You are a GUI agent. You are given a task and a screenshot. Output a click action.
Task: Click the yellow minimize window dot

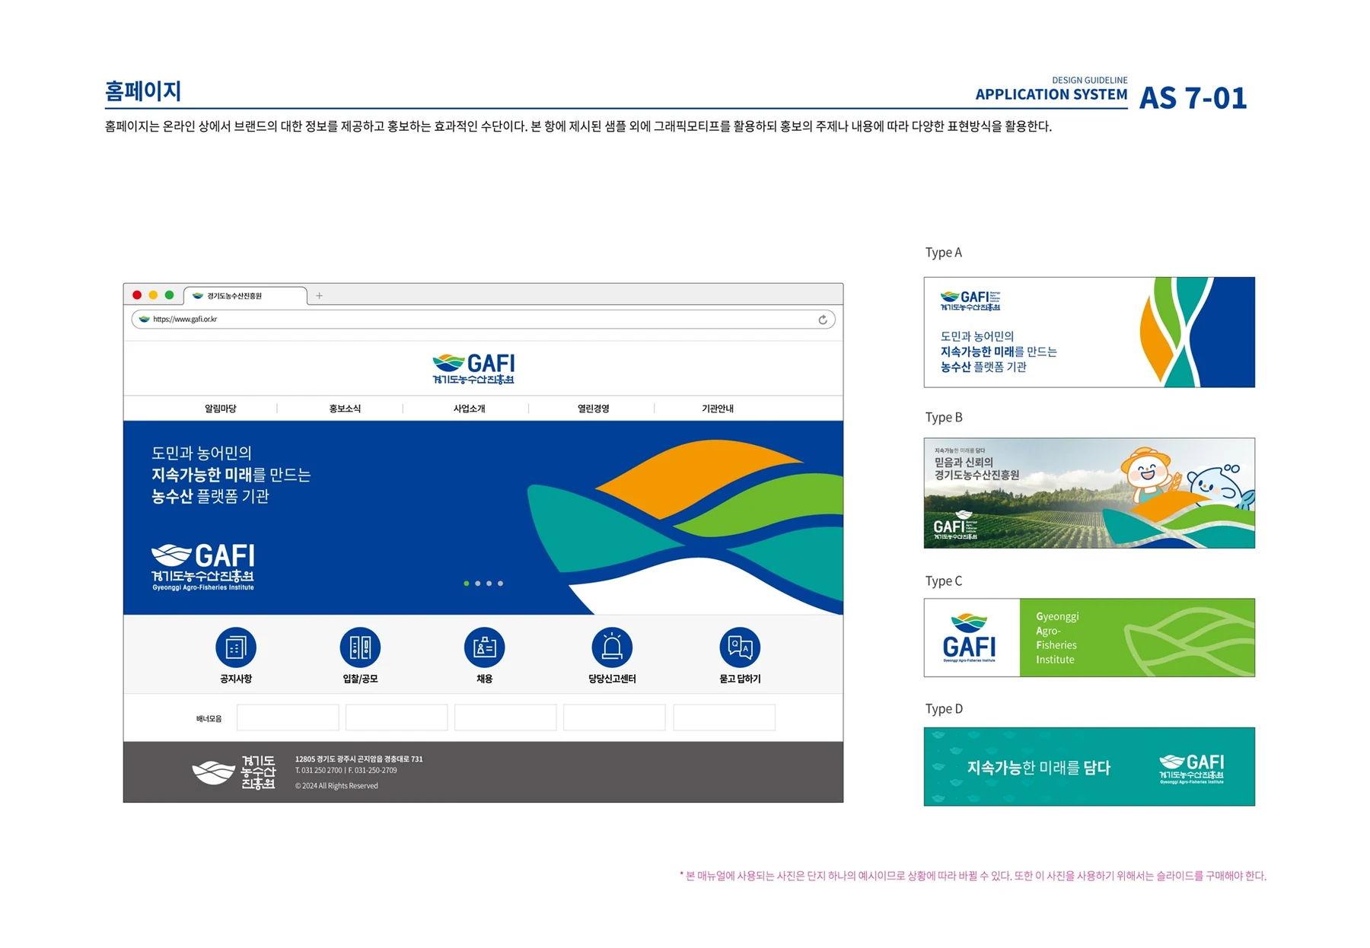click(153, 295)
